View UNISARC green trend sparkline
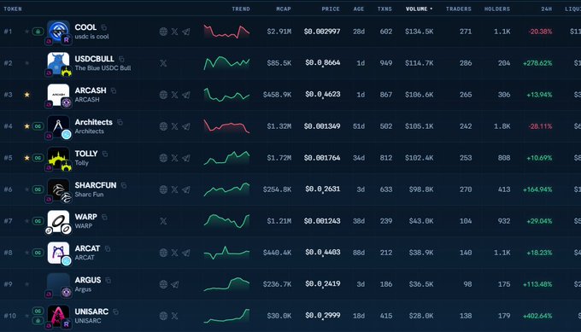The image size is (581, 332). click(226, 316)
